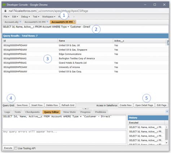Image resolution: width=171 pixels, height=153 pixels.
Task: Click the Insert Row button
Action: point(37,105)
